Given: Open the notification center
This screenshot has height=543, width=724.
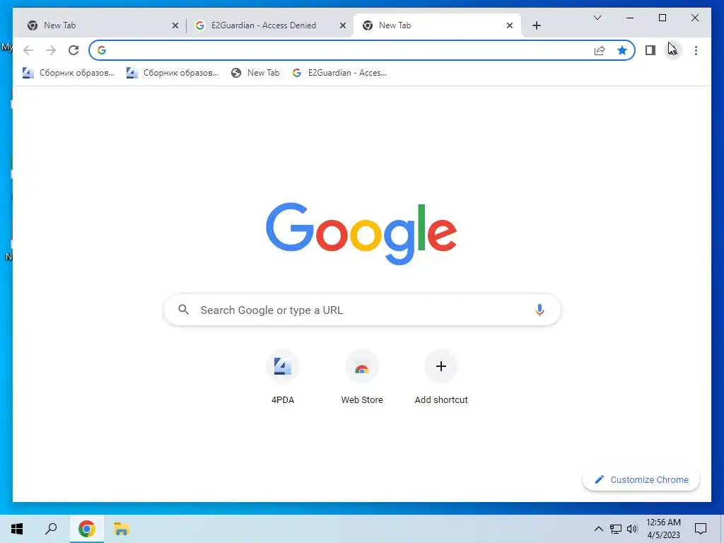Looking at the screenshot, I should (701, 529).
